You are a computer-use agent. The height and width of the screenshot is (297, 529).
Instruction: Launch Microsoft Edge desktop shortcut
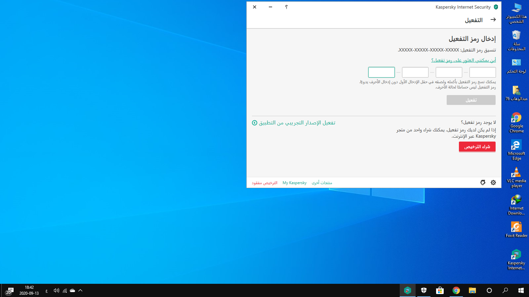[x=516, y=150]
